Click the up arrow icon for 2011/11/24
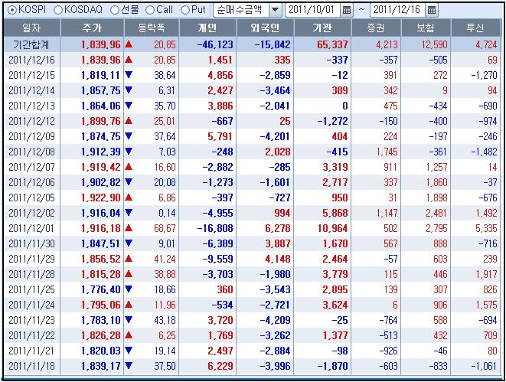This screenshot has width=506, height=382. [x=129, y=304]
